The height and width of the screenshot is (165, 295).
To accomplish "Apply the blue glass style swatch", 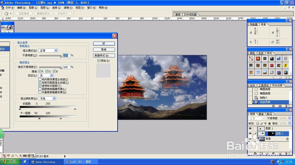I will 279,59.
